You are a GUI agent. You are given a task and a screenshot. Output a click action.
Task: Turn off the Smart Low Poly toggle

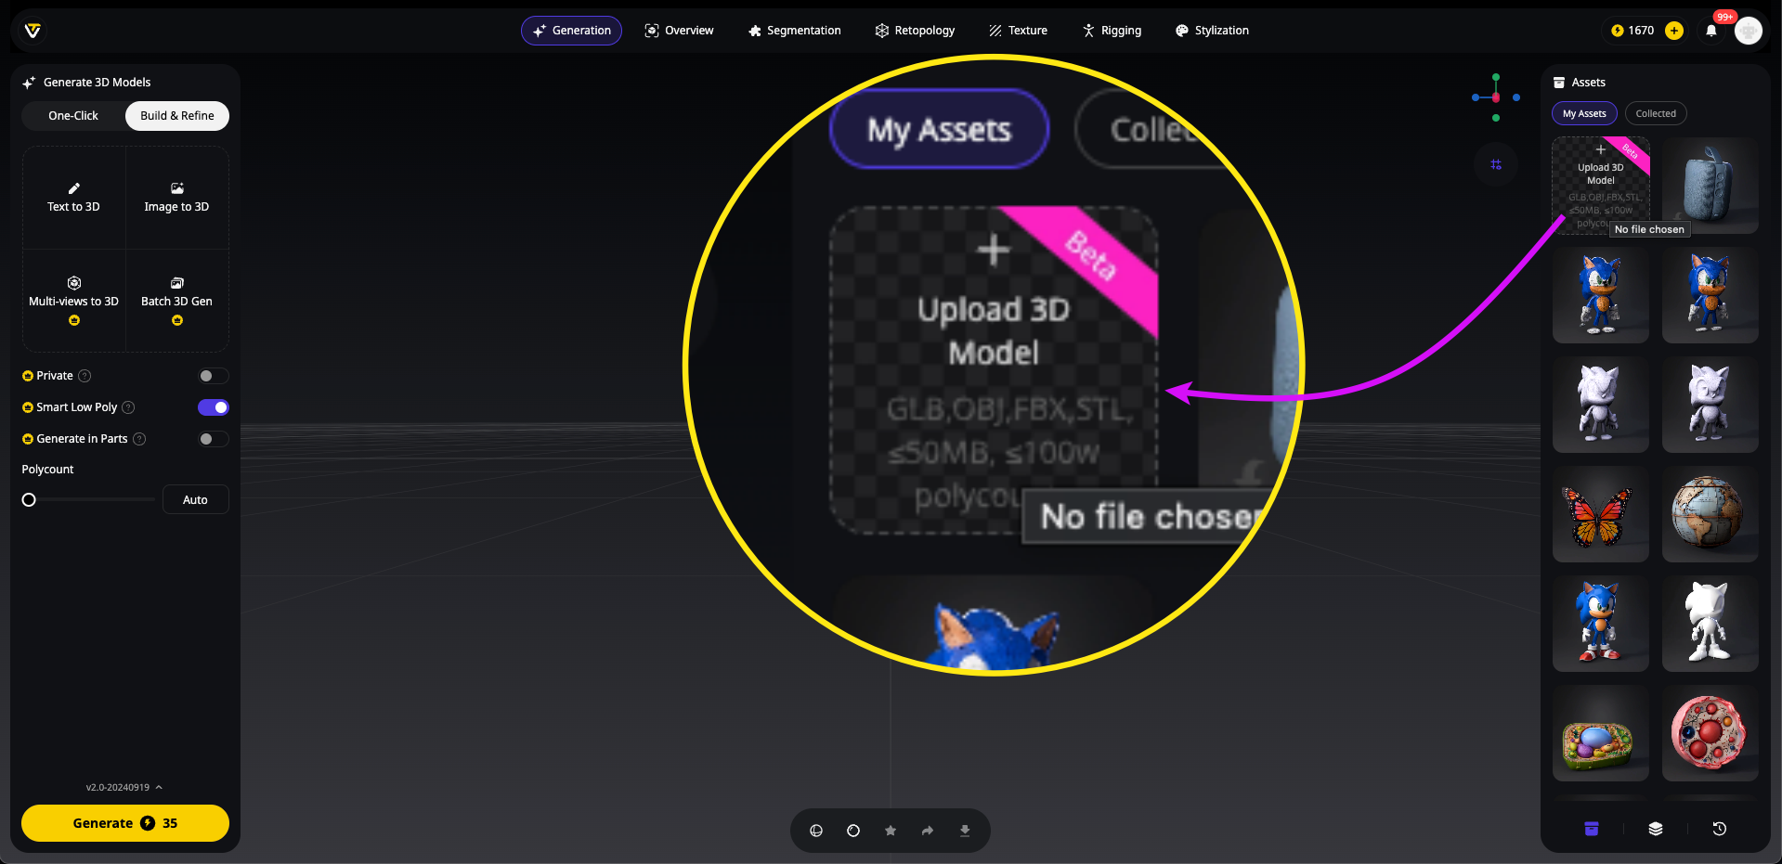pos(213,407)
